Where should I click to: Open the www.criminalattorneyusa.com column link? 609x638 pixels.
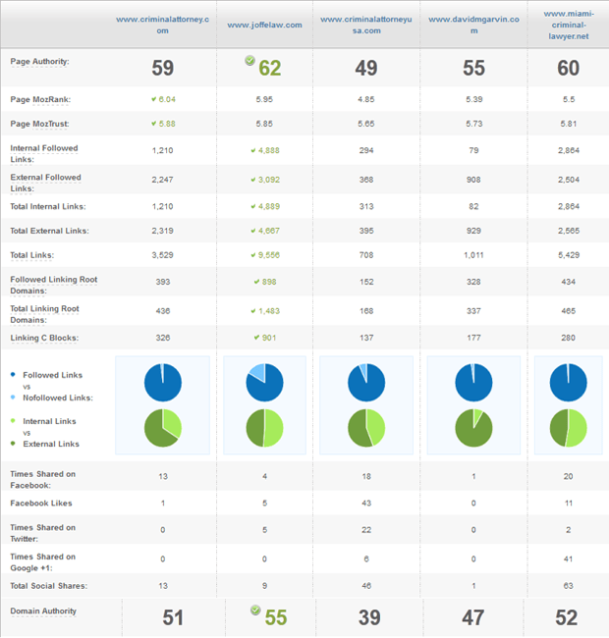(366, 25)
